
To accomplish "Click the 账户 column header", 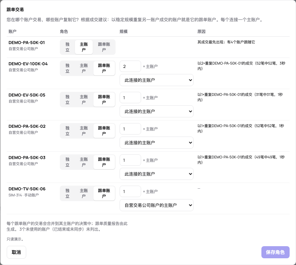I will pos(12,32).
